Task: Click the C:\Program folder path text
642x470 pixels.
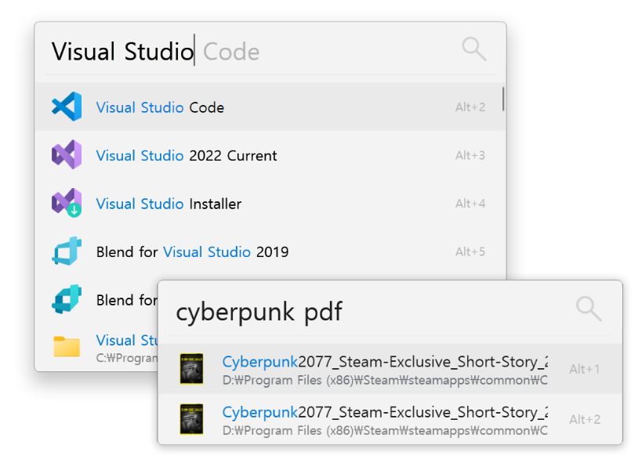Action: tap(127, 358)
